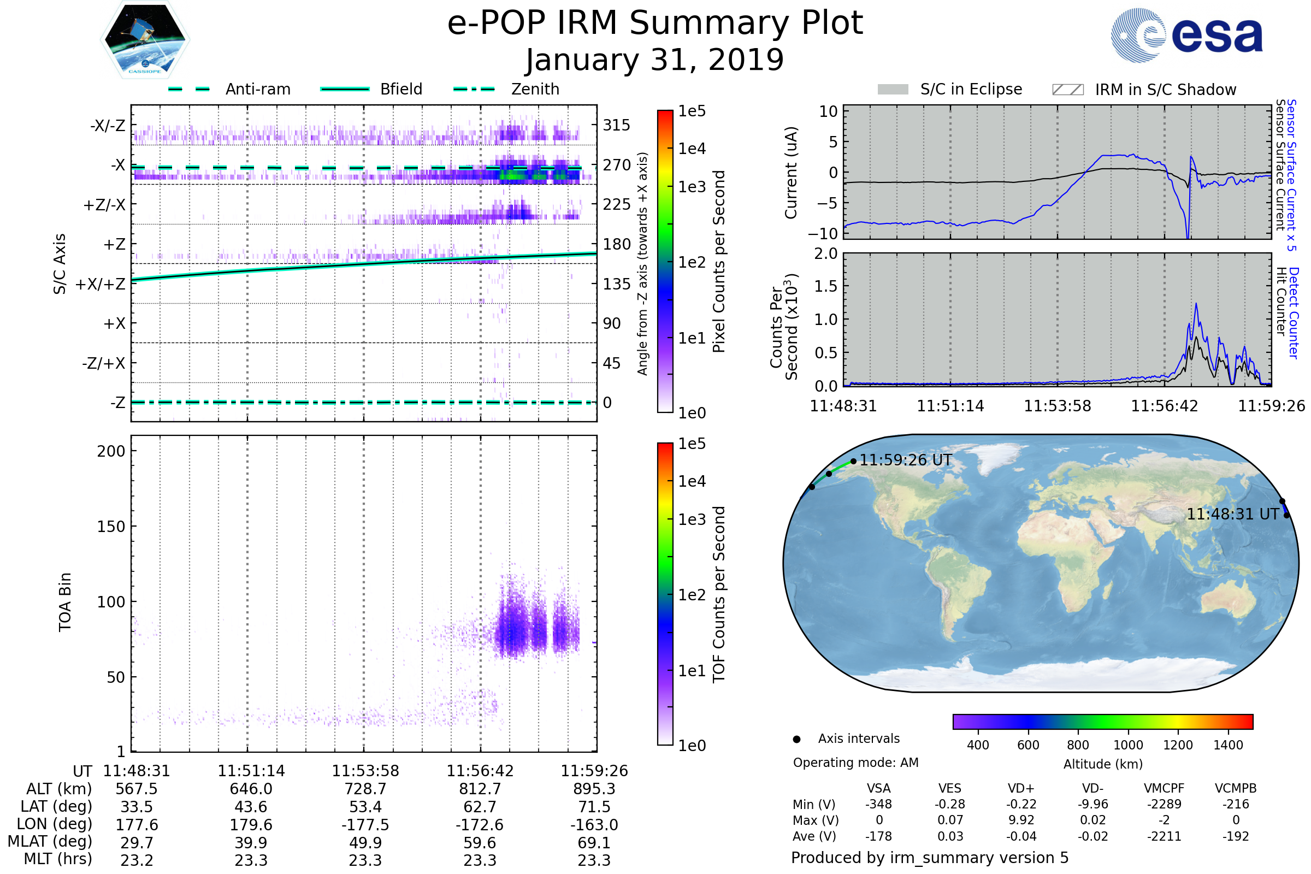Click the Bfield solid line legend marker

345,89
